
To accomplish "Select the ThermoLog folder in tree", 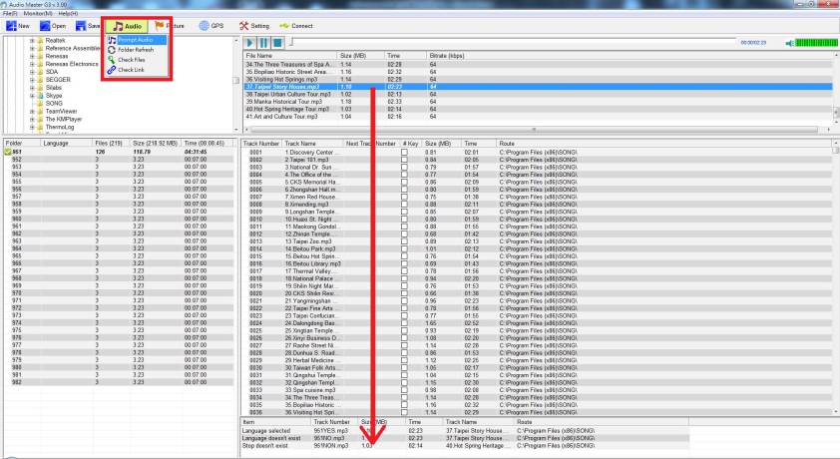I will pos(60,127).
